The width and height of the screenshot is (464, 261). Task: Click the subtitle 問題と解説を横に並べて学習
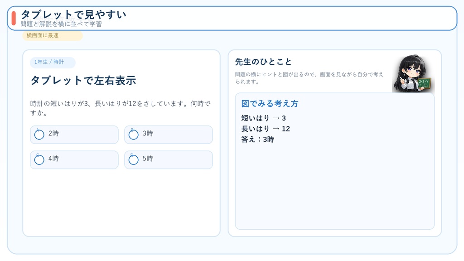(x=61, y=24)
